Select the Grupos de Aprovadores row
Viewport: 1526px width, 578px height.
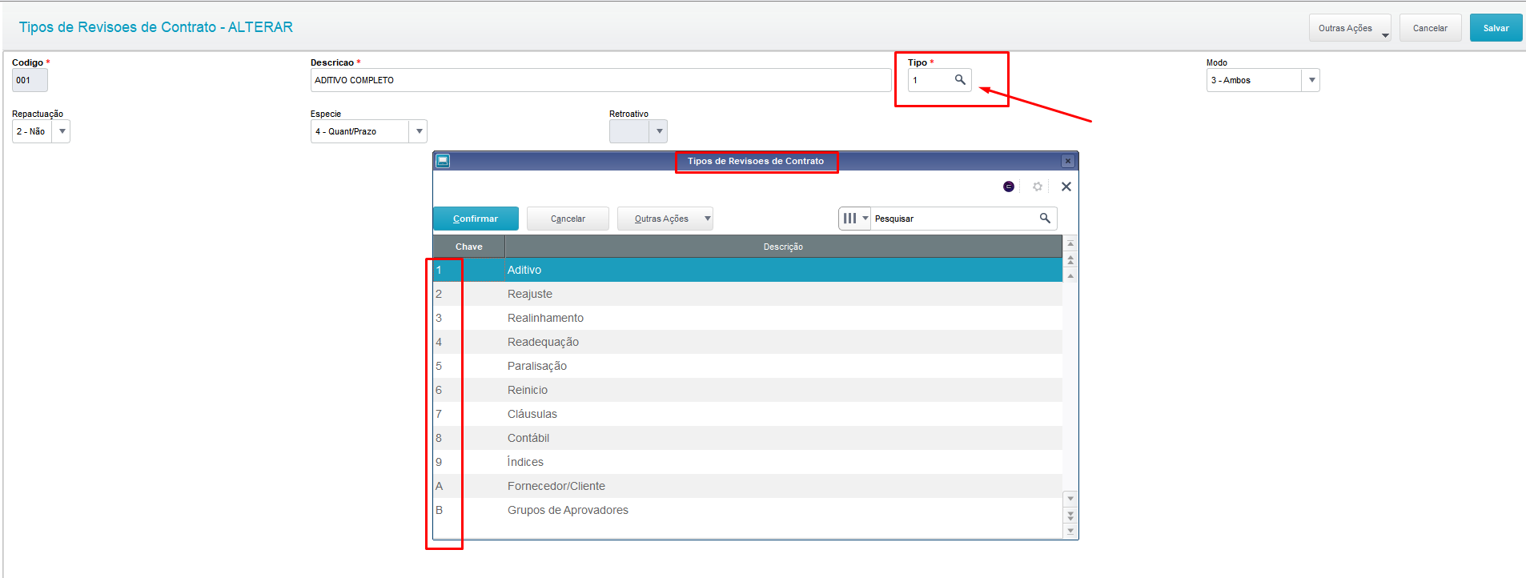point(748,510)
